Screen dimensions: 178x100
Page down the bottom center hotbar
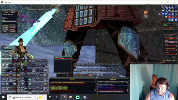click(120, 76)
